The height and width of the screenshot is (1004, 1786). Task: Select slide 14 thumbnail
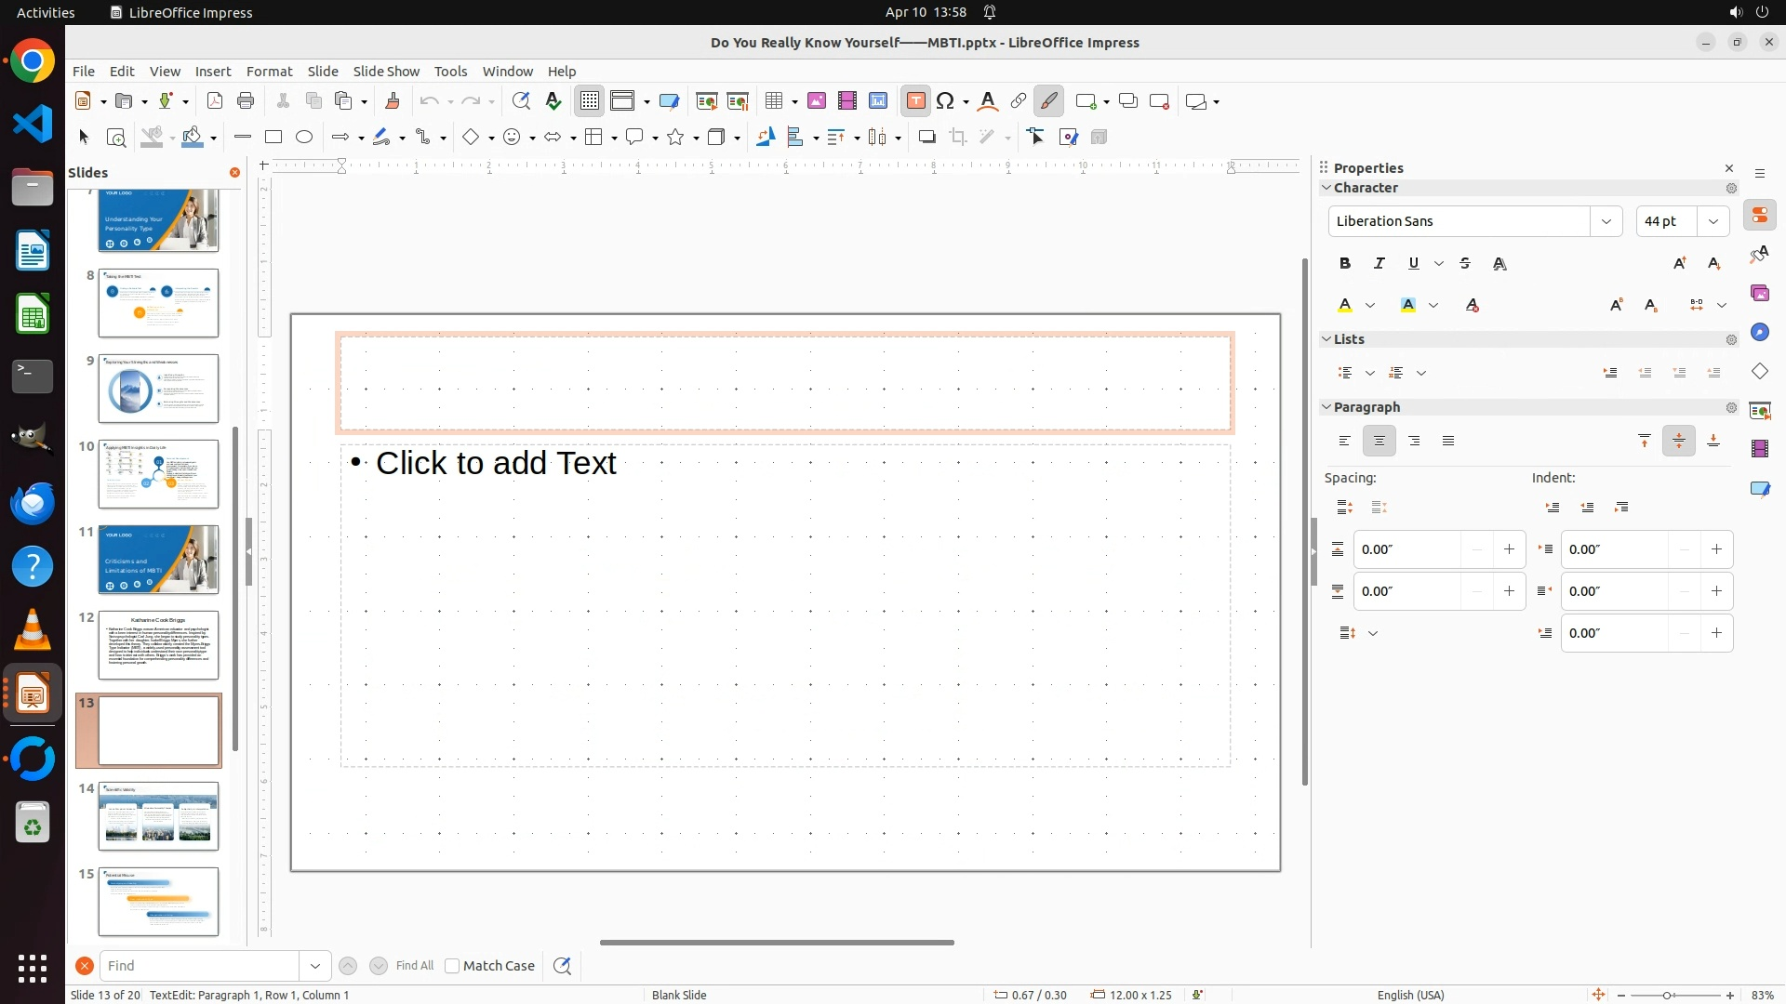point(158,815)
